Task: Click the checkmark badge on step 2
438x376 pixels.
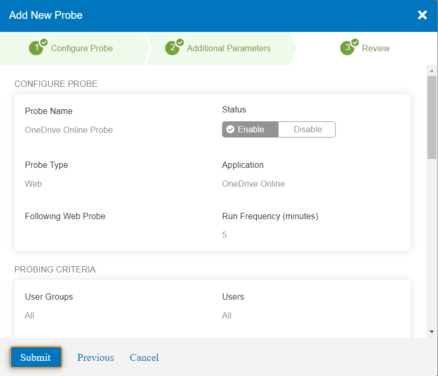Action: click(x=180, y=41)
